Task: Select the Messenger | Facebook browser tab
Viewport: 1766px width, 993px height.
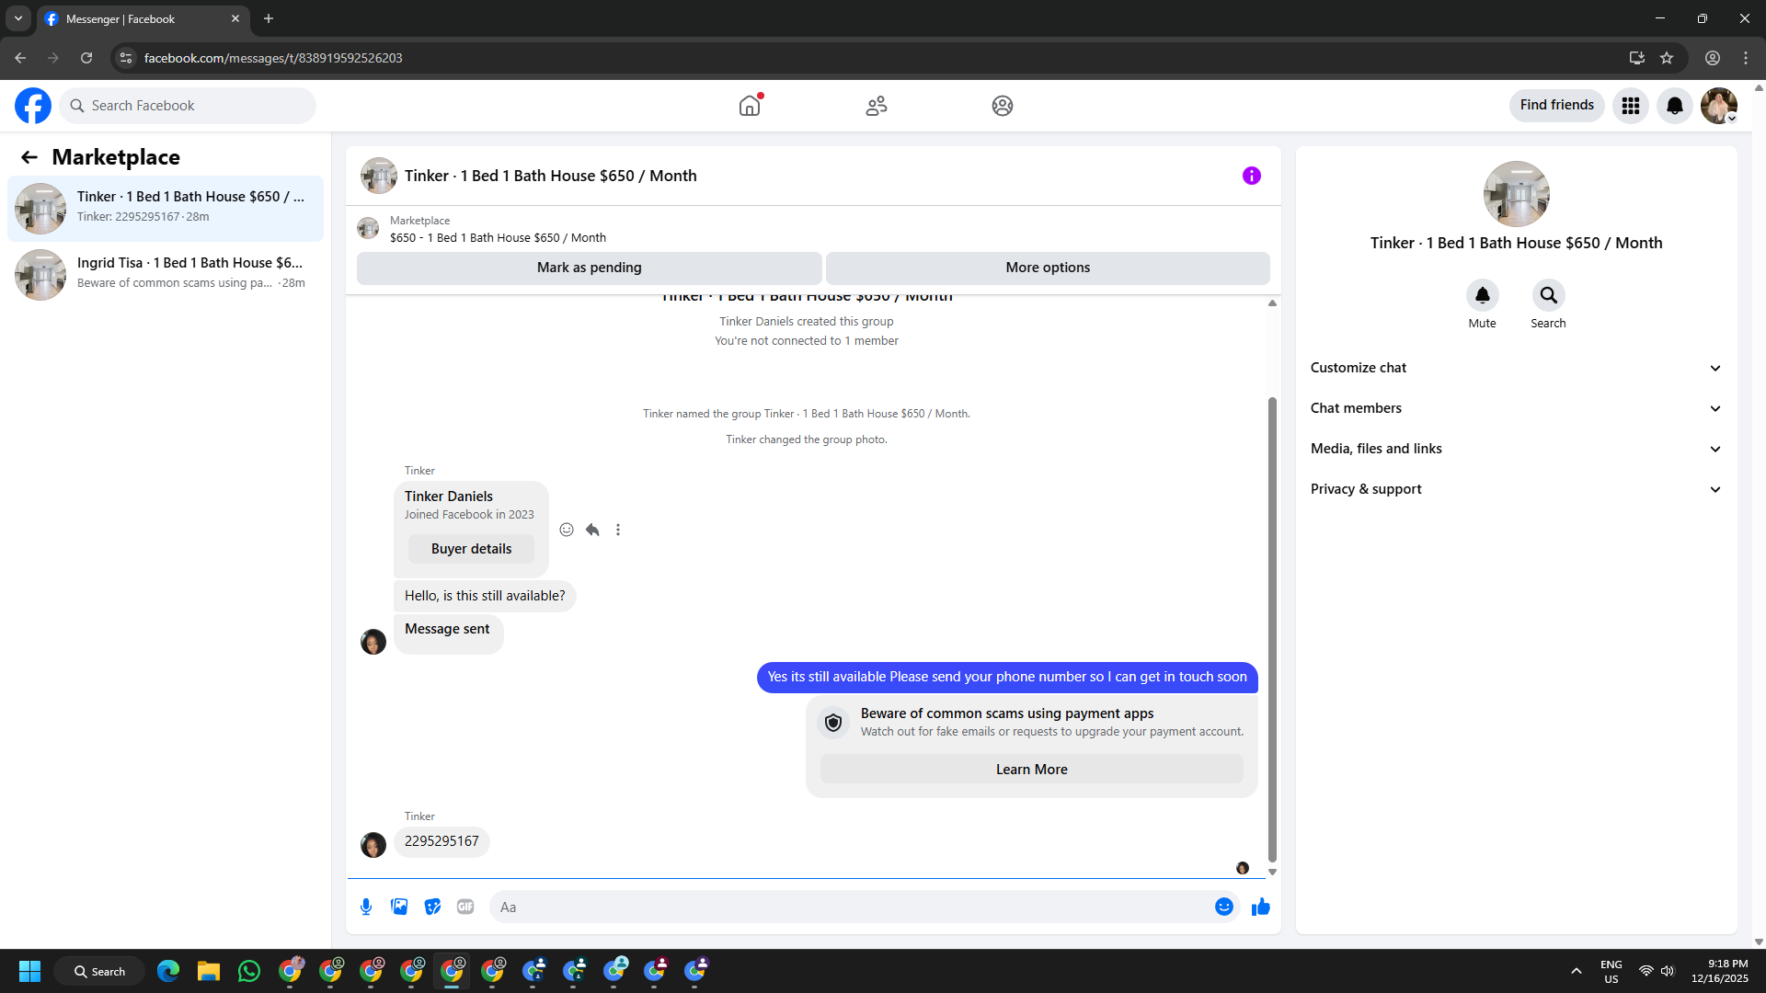Action: point(143,18)
